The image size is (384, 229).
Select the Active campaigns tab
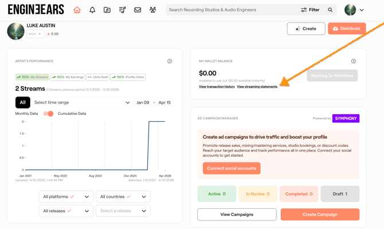pos(217,193)
